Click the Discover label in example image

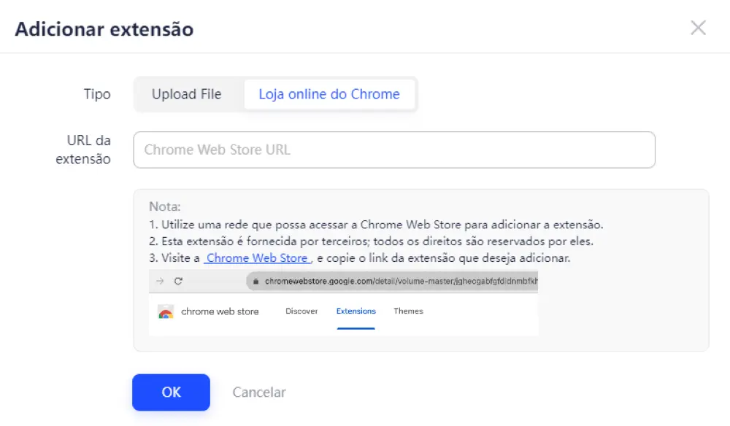(301, 311)
